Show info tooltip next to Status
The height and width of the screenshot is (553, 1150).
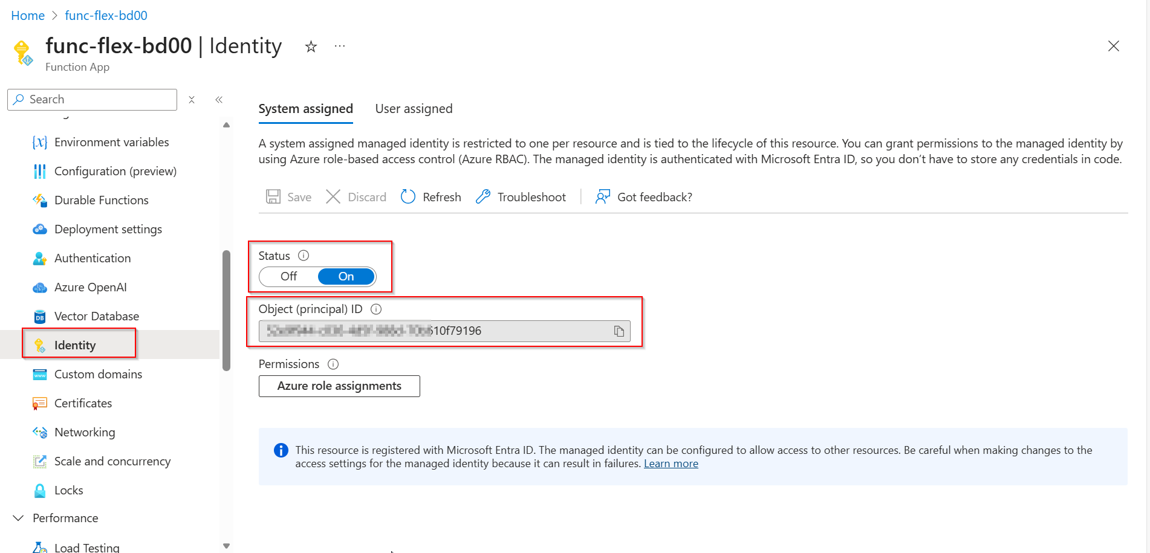(304, 256)
